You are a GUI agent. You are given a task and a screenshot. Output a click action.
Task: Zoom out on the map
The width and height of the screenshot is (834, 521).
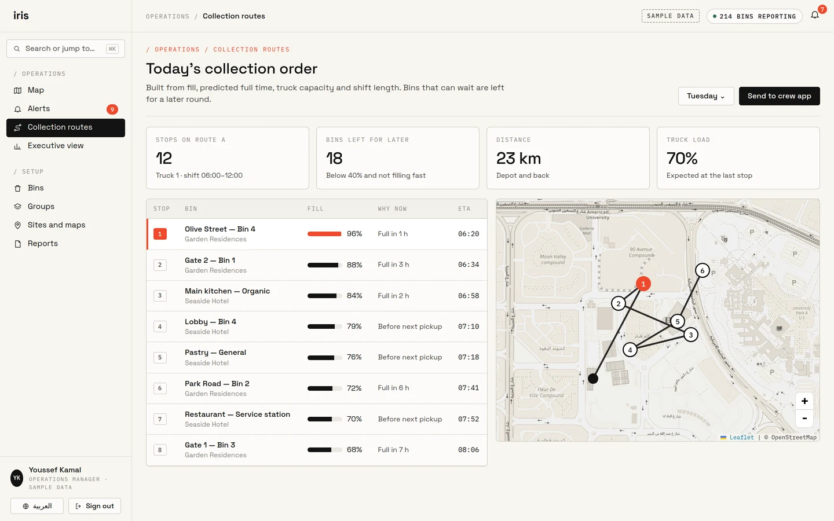pos(804,418)
